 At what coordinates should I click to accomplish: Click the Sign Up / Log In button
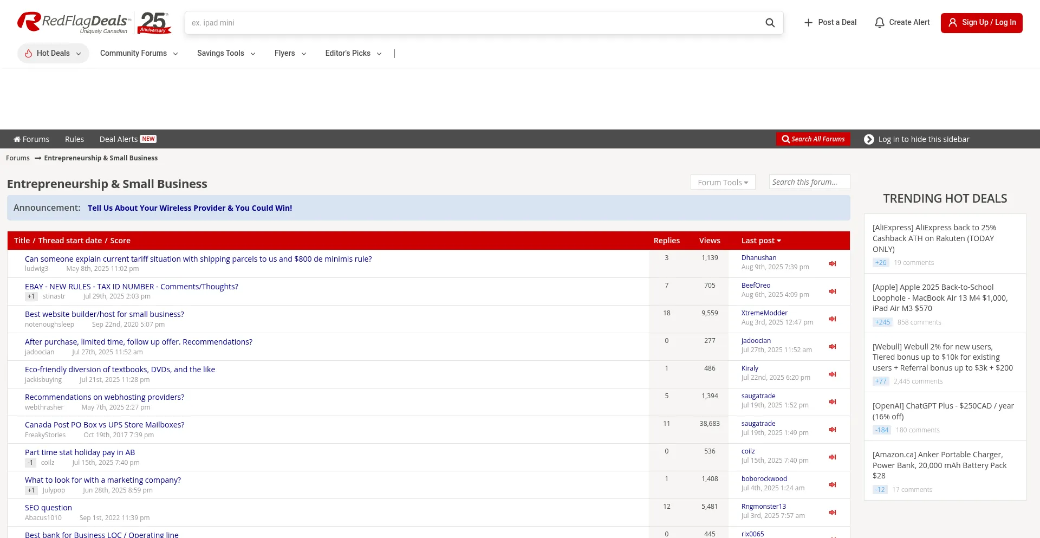click(981, 23)
